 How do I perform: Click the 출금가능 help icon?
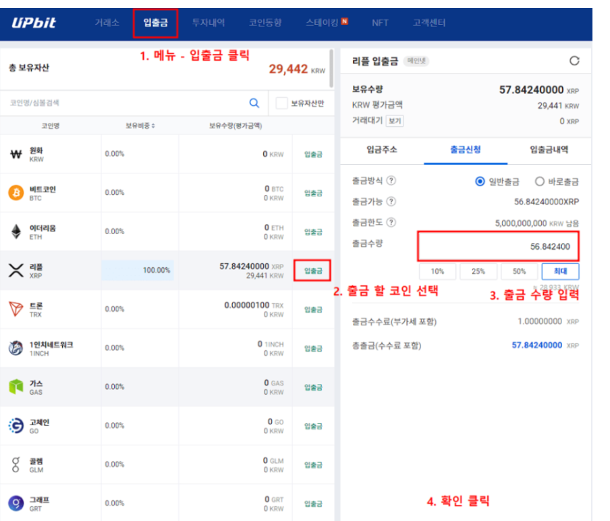coord(391,202)
